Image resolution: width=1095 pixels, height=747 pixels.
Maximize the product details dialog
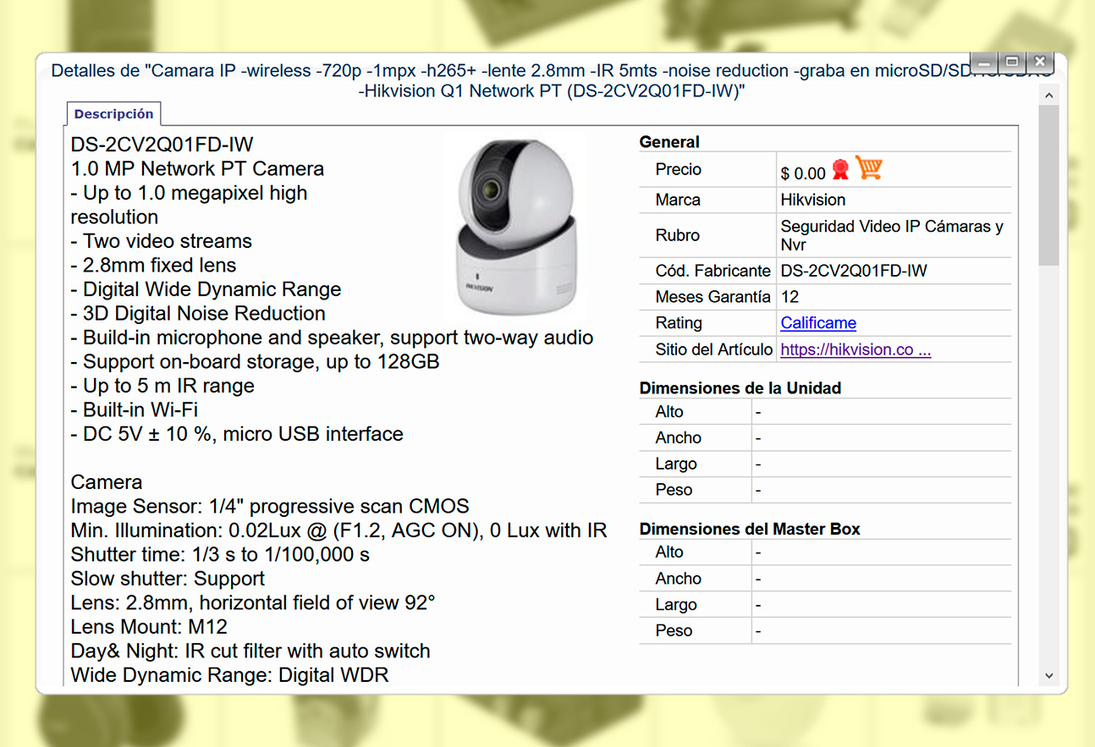1012,63
